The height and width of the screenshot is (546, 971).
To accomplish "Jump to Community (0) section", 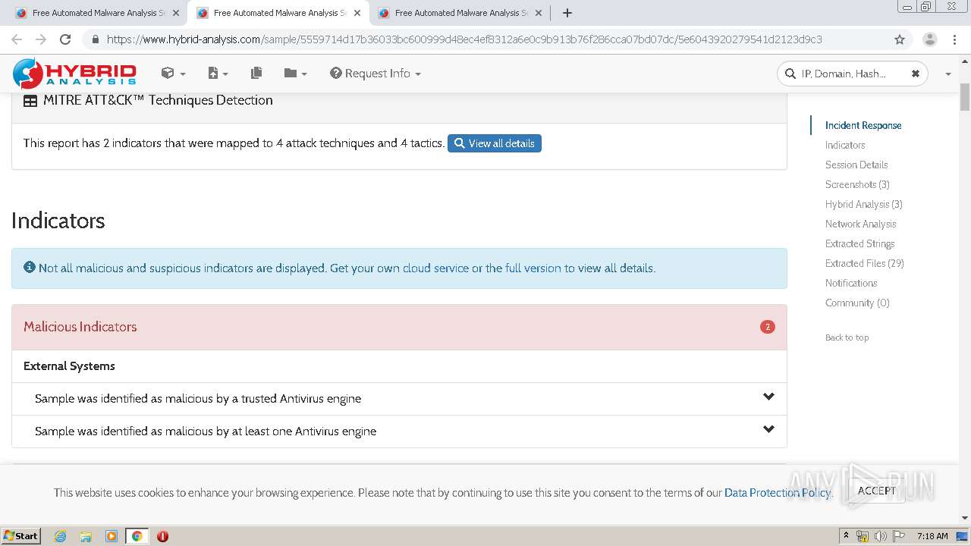I will point(856,303).
